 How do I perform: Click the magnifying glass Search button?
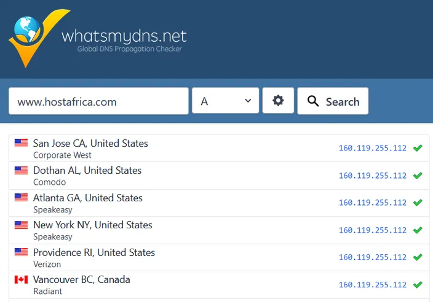coord(333,101)
